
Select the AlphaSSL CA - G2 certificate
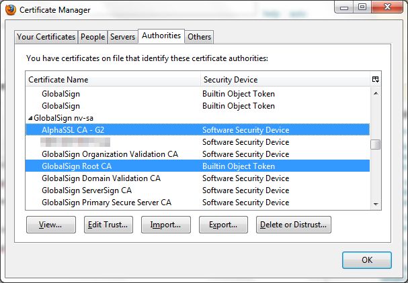point(198,130)
